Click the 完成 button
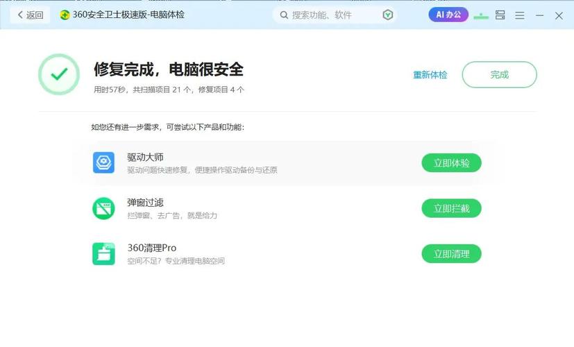The width and height of the screenshot is (574, 347). pos(499,75)
